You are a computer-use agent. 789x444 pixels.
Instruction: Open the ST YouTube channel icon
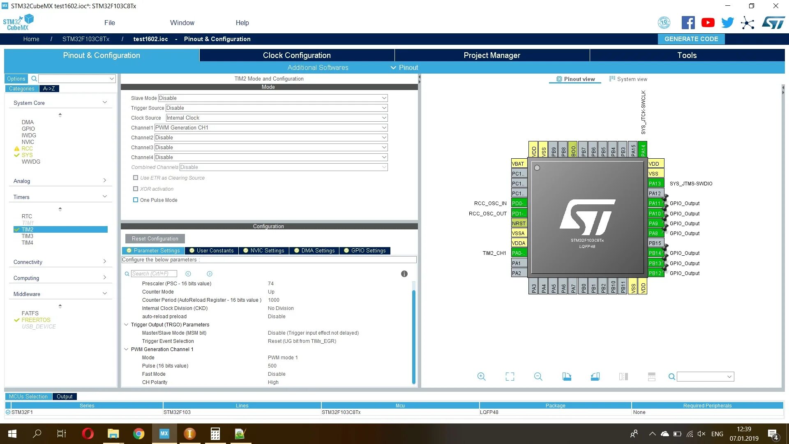coord(708,23)
